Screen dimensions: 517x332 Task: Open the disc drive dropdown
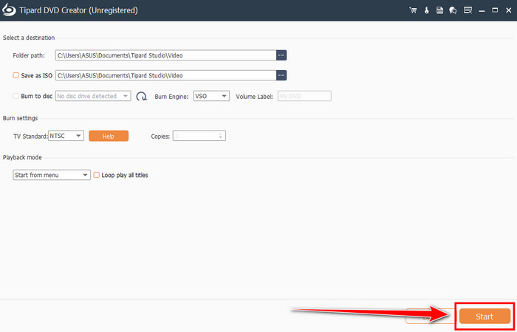coord(93,96)
